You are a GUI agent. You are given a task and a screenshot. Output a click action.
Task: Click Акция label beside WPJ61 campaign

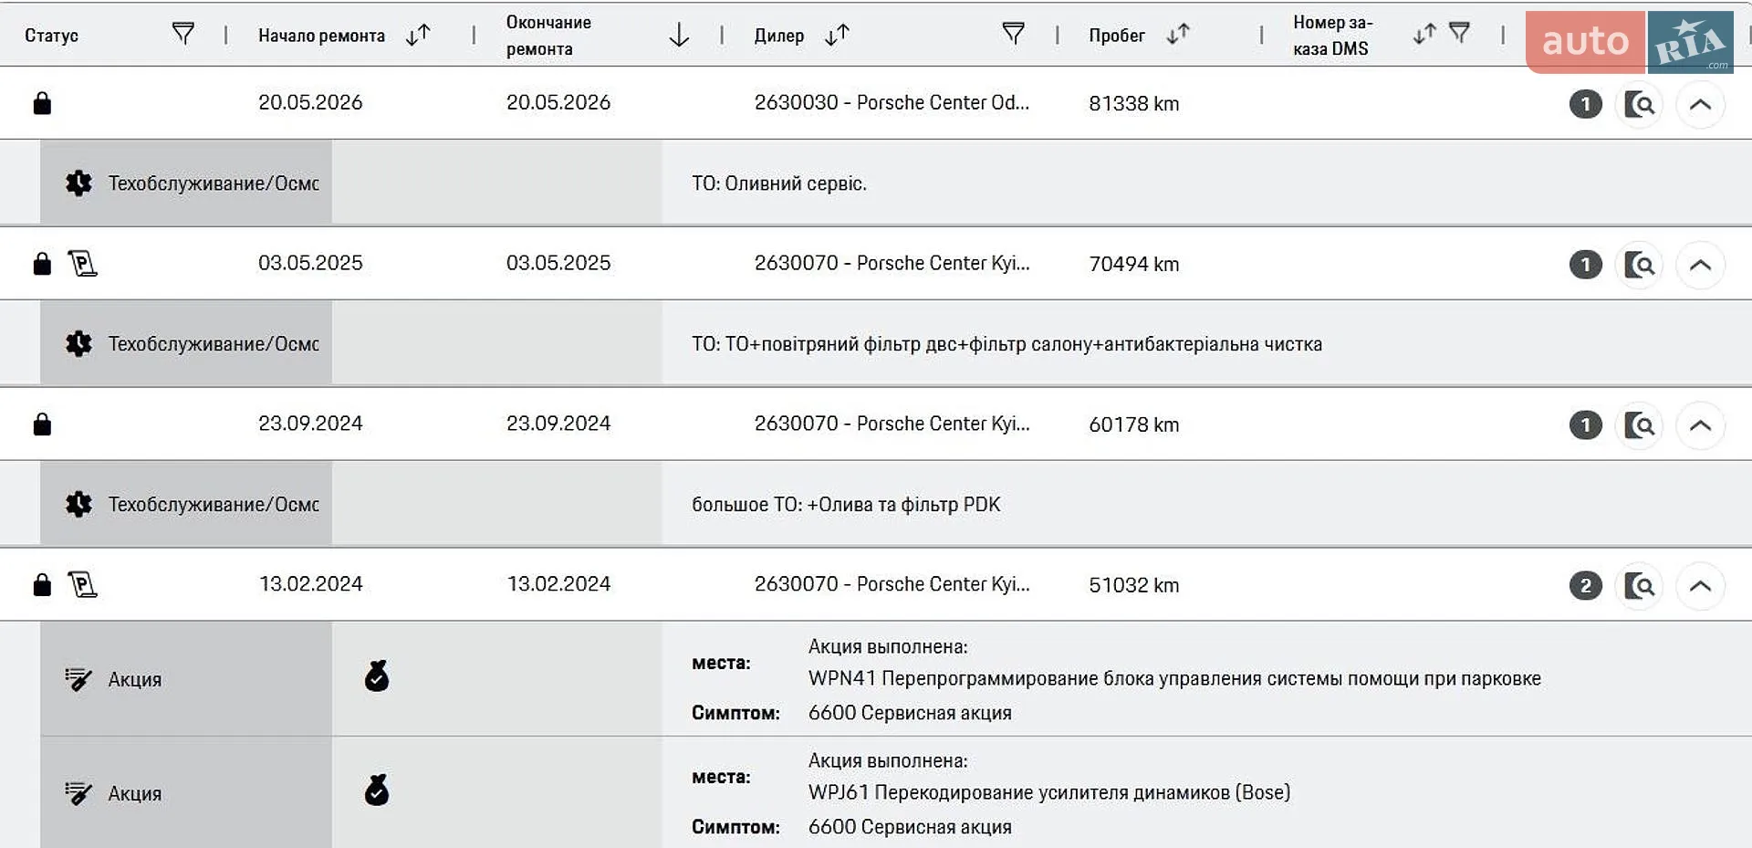point(135,794)
